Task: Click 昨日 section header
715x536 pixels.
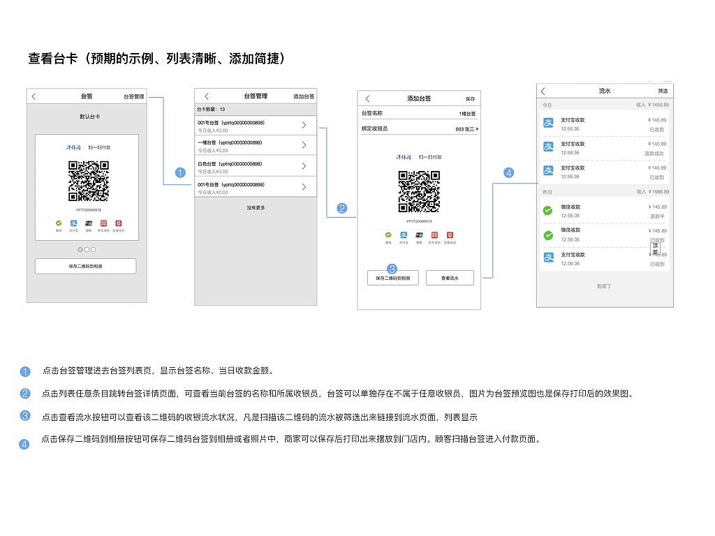Action: point(547,193)
